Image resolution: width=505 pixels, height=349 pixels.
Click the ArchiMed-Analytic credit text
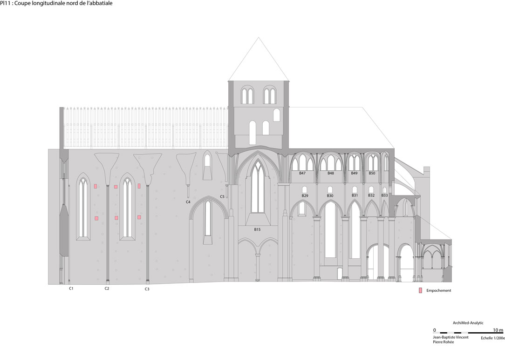pos(468,322)
